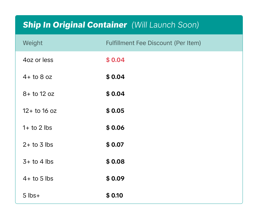Select the 3+ to 4 lbs label
The image size is (258, 219).
[x=38, y=162]
